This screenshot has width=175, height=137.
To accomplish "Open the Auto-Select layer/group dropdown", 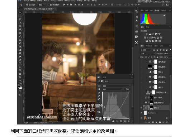I will [42, 5].
